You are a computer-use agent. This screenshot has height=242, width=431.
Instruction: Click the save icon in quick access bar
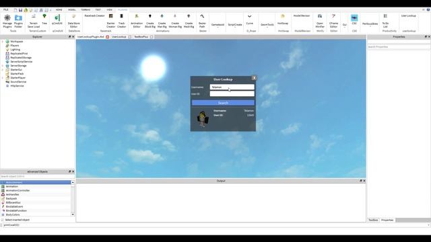click(20, 10)
